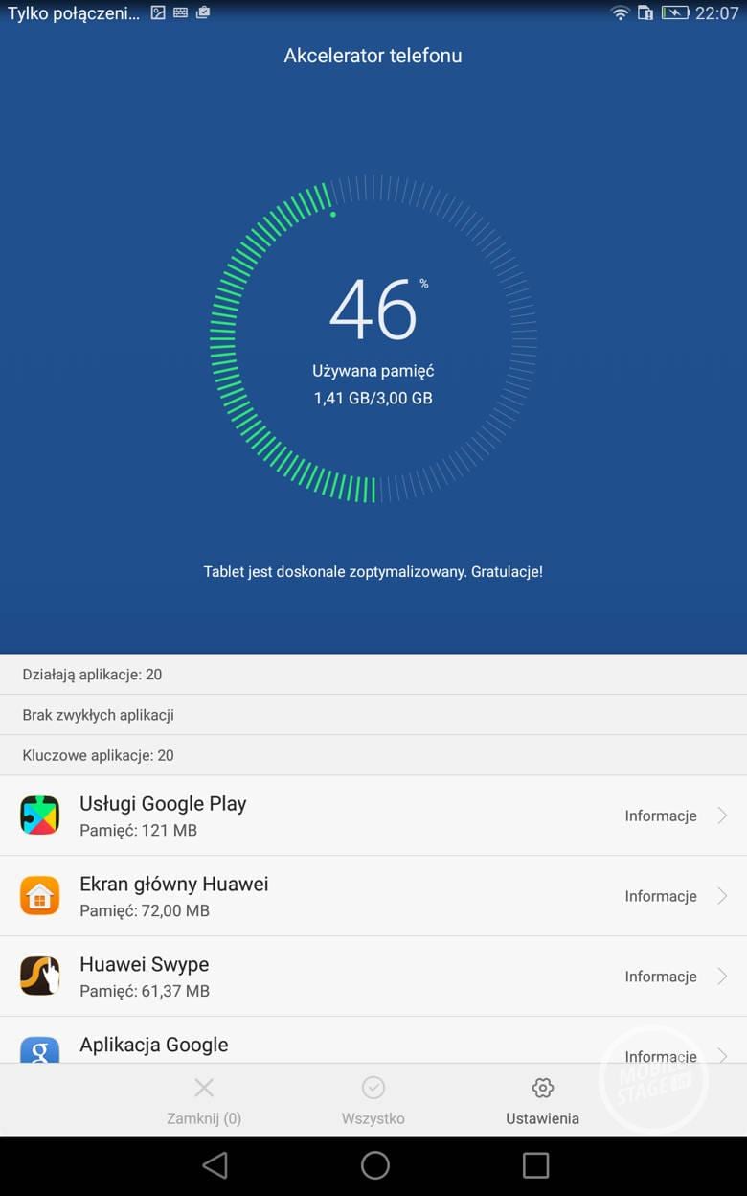Tap the battery indicator in status bar

tap(675, 13)
